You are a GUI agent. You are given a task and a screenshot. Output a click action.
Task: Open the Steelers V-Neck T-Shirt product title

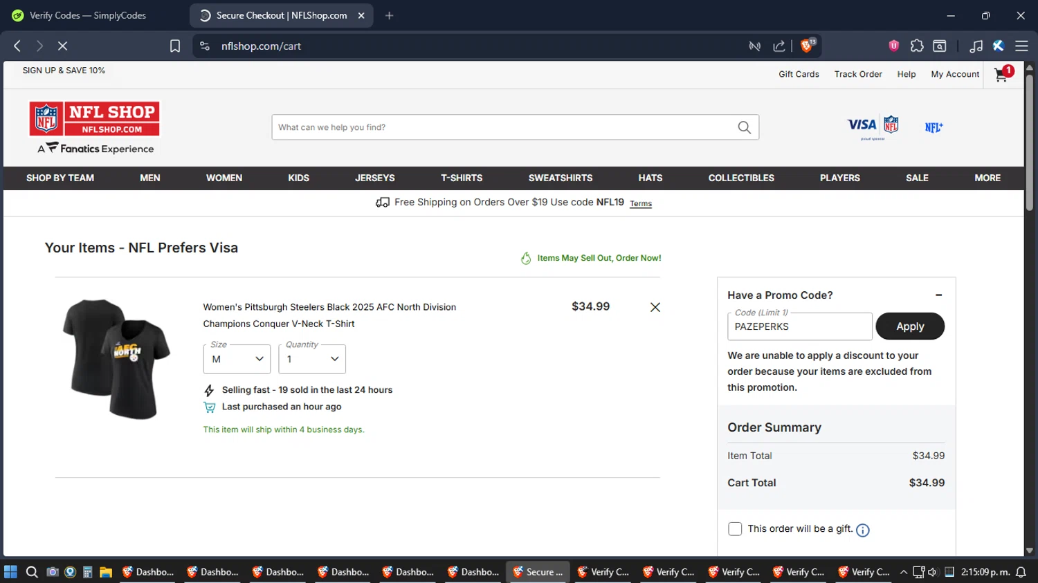click(x=329, y=315)
